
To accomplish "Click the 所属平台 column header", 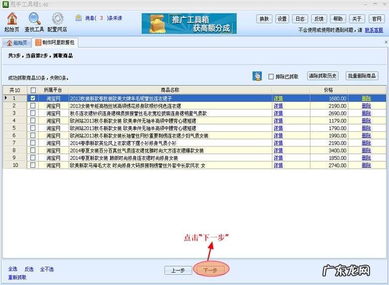I will click(53, 90).
